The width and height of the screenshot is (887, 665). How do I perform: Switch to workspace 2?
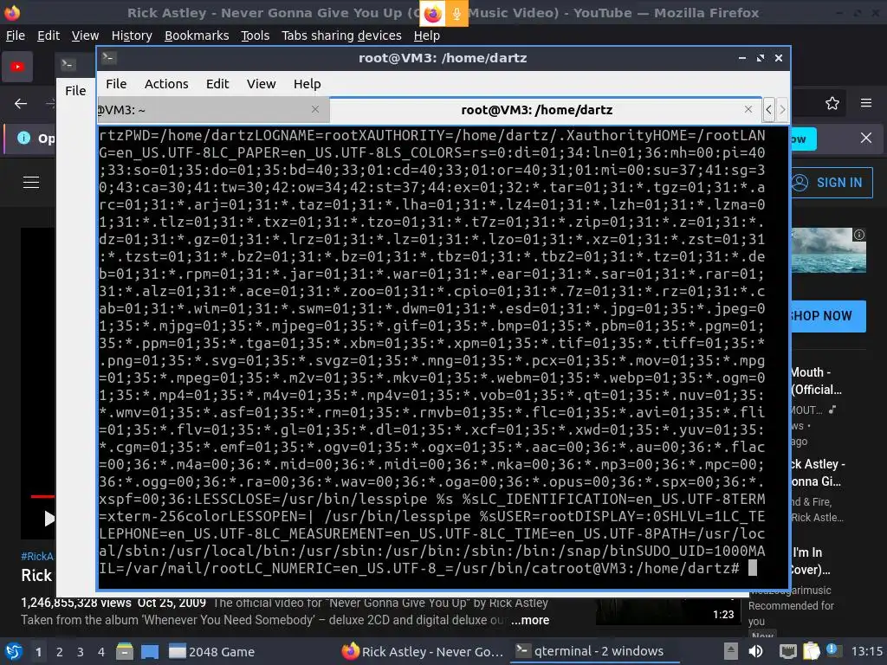pos(60,652)
